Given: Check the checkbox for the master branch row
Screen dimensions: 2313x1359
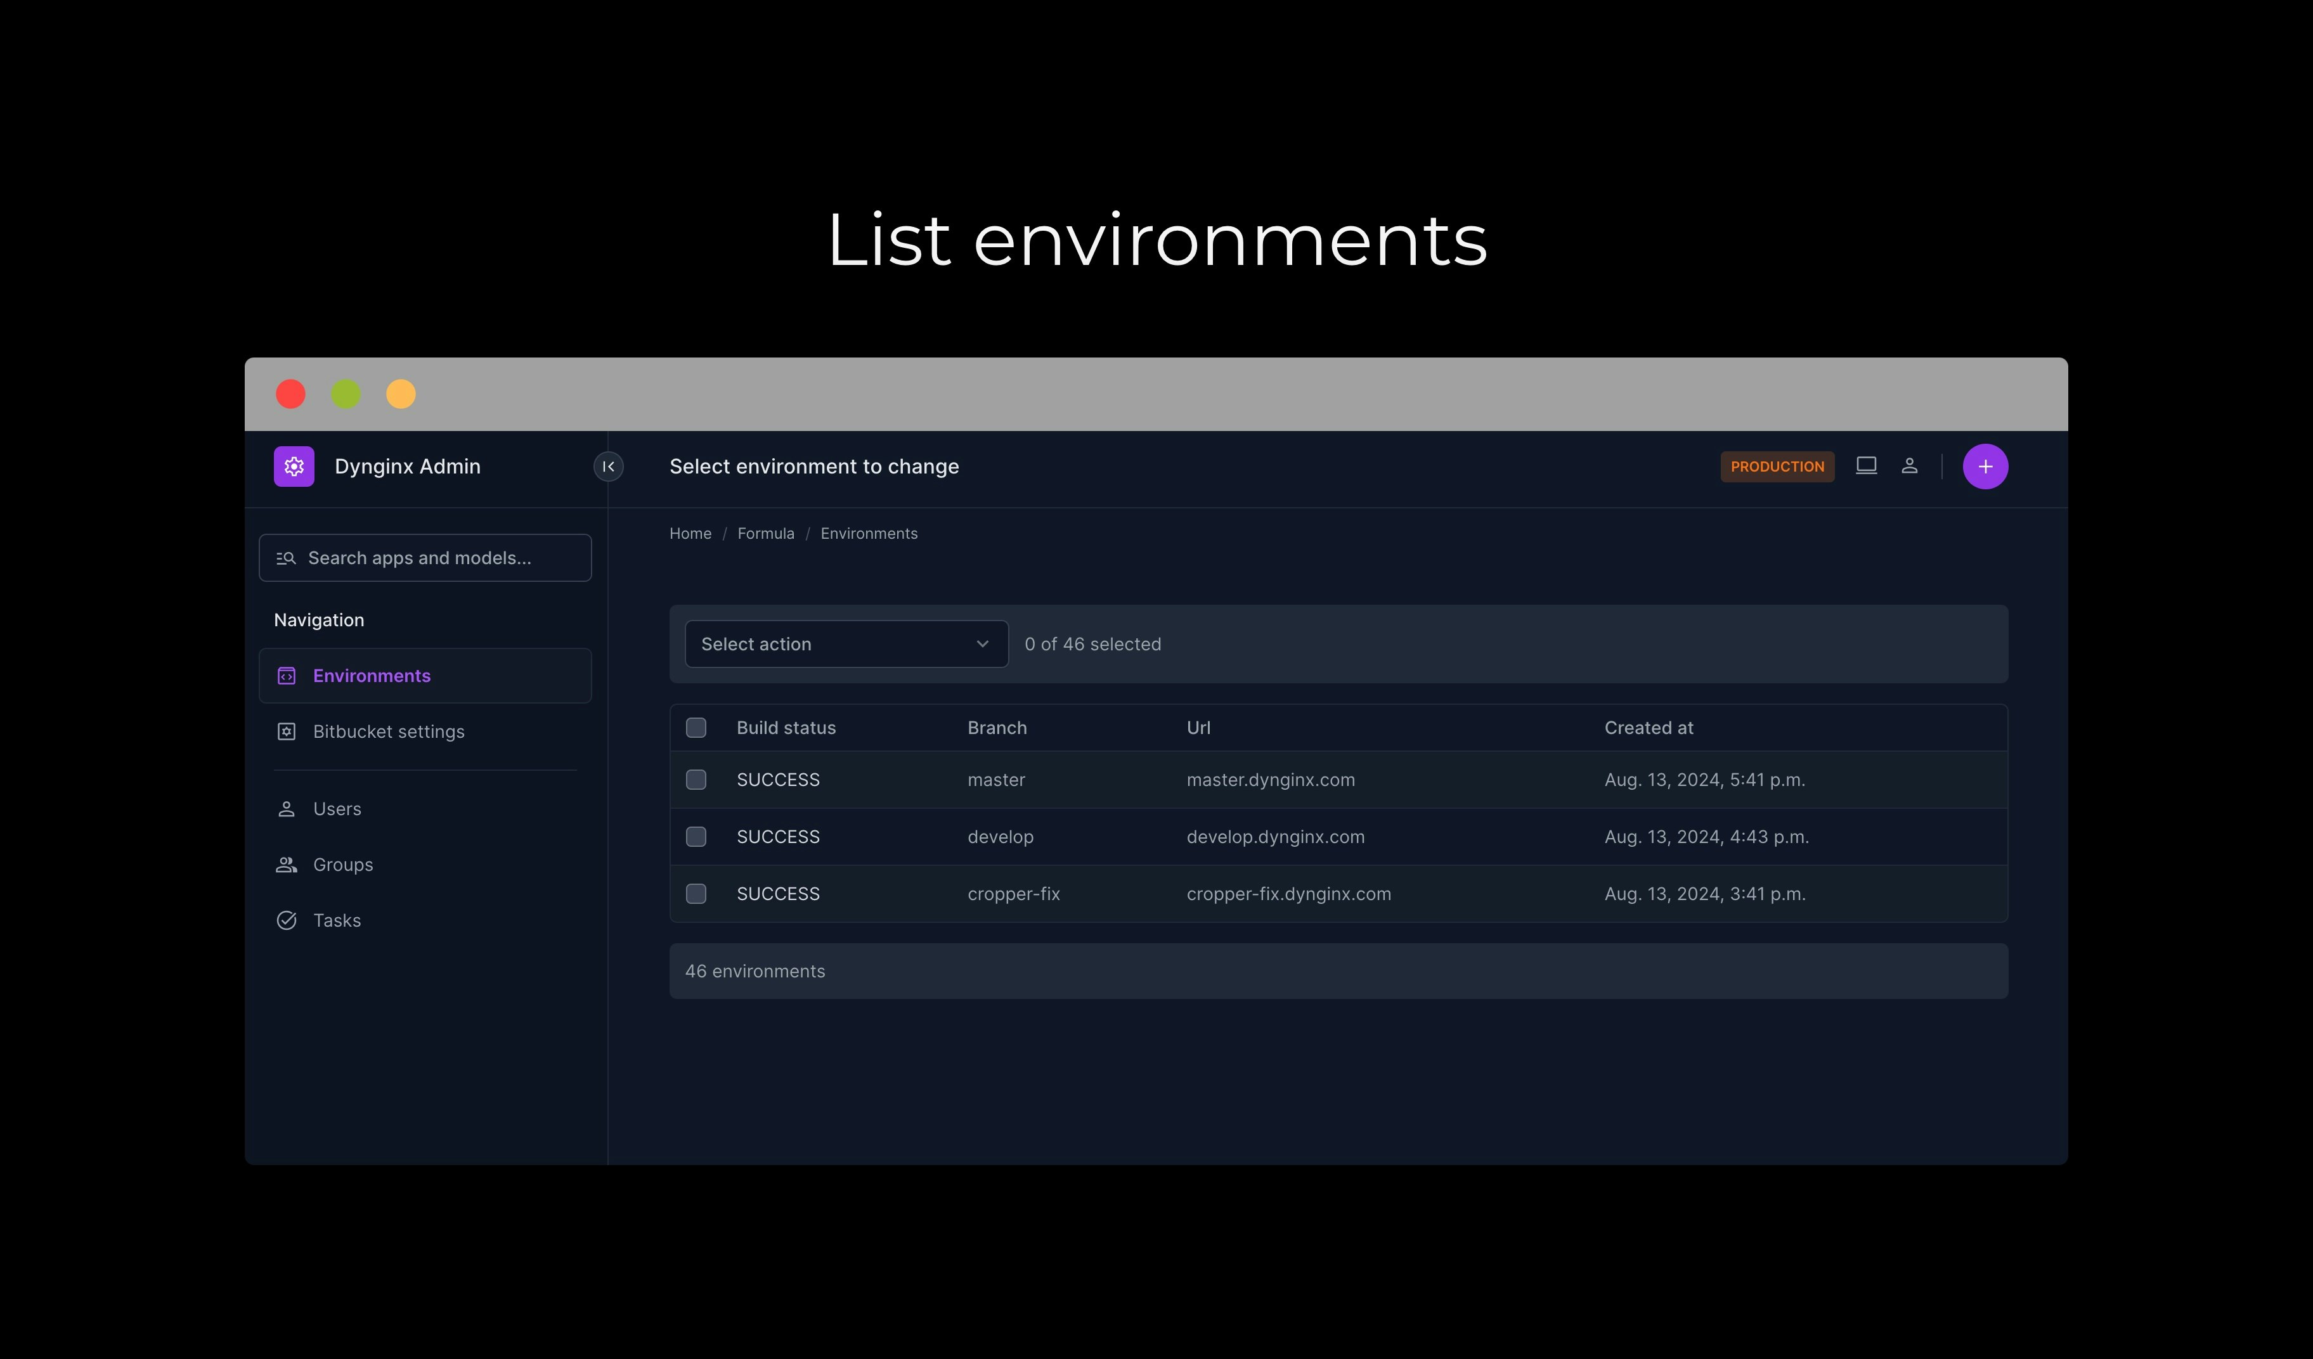Looking at the screenshot, I should click(x=696, y=779).
